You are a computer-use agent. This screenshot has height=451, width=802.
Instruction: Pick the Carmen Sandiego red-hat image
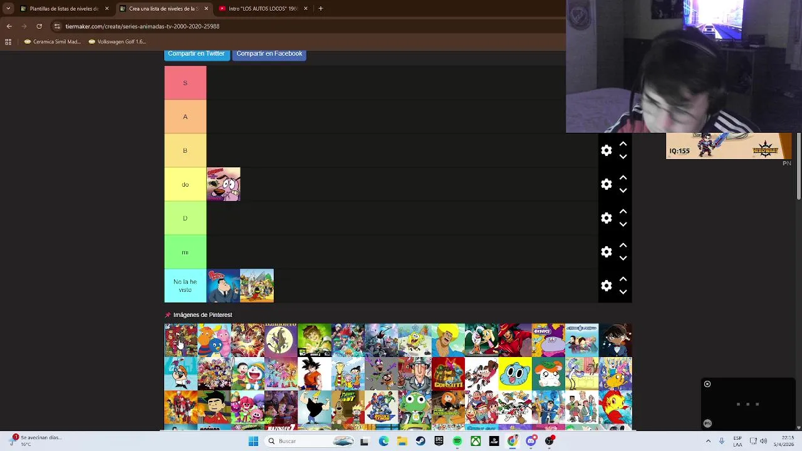pyautogui.click(x=515, y=340)
